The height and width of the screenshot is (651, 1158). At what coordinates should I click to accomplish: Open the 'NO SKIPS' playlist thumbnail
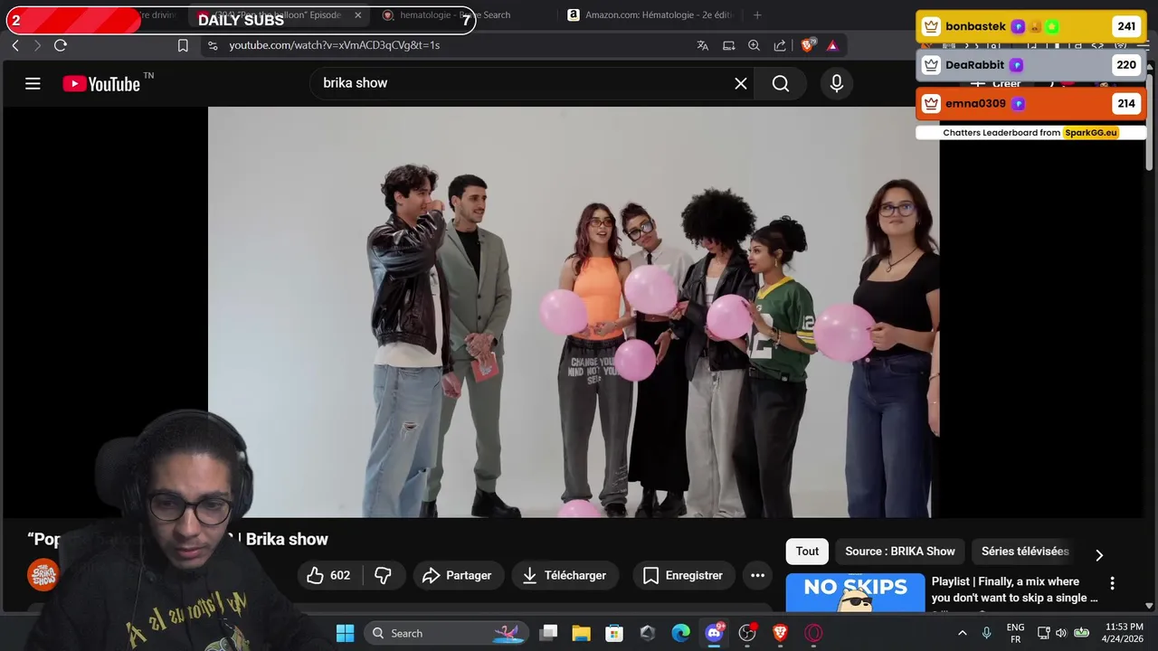(855, 592)
